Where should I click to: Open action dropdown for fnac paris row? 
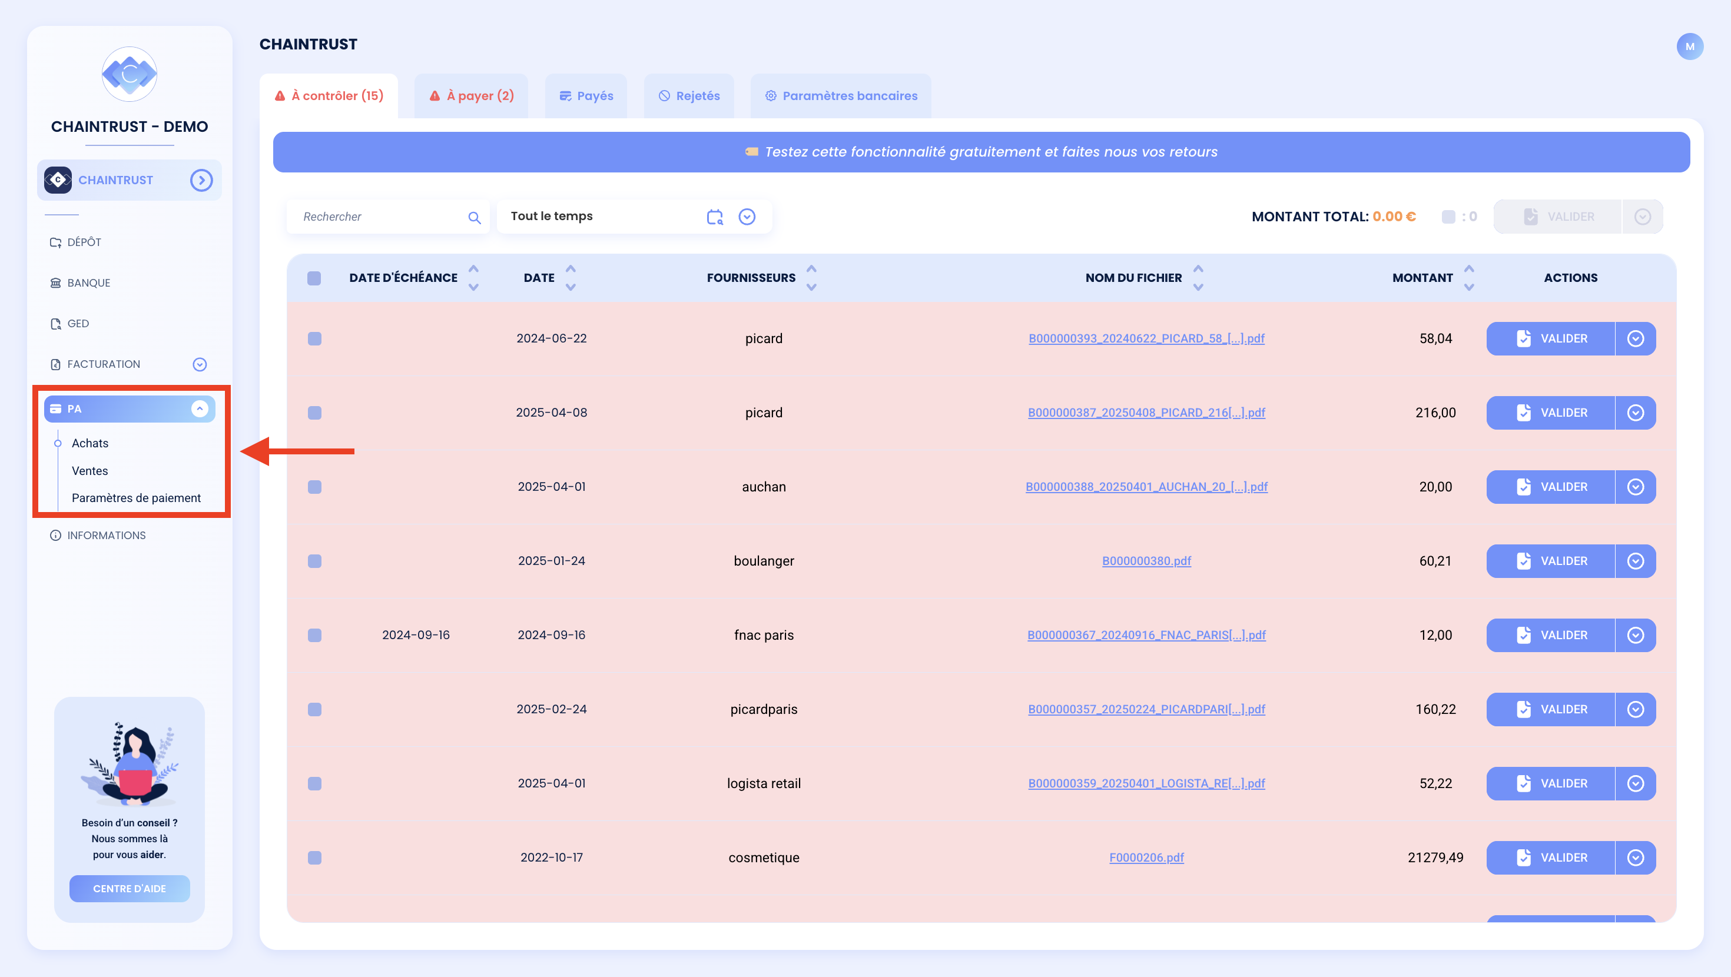tap(1636, 635)
